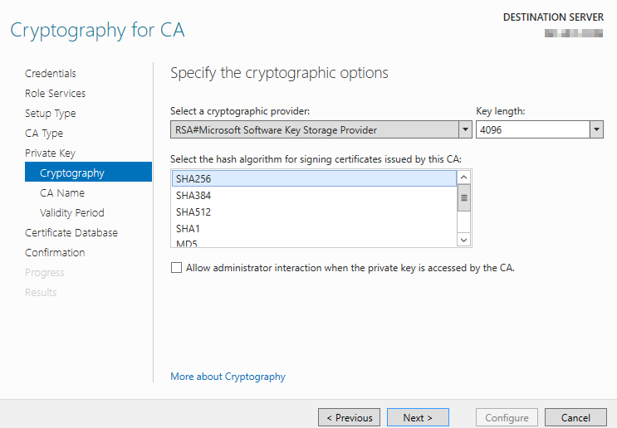The image size is (617, 428).
Task: Go back with the Previous button
Action: [350, 418]
